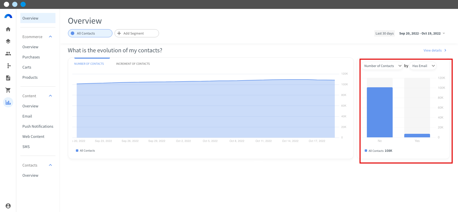Click the contacts area chart

[206, 109]
